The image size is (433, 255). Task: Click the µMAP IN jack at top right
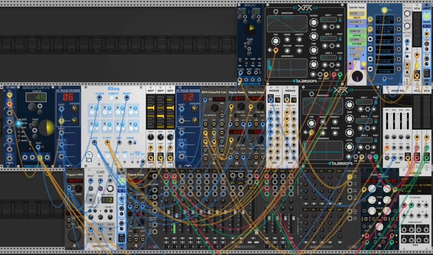(427, 35)
